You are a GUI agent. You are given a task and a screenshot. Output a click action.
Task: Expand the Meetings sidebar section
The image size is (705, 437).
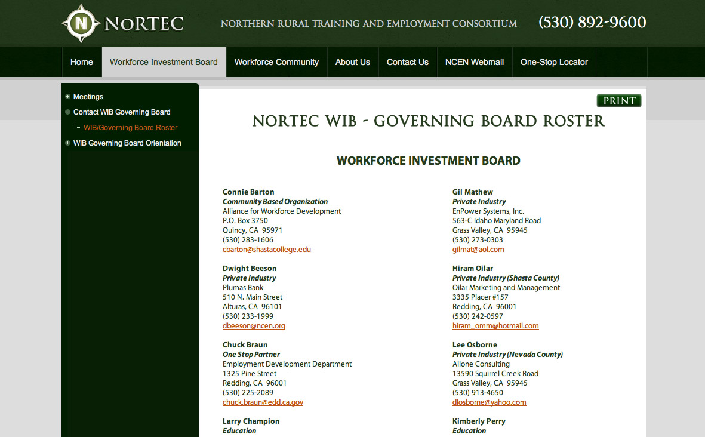(67, 96)
